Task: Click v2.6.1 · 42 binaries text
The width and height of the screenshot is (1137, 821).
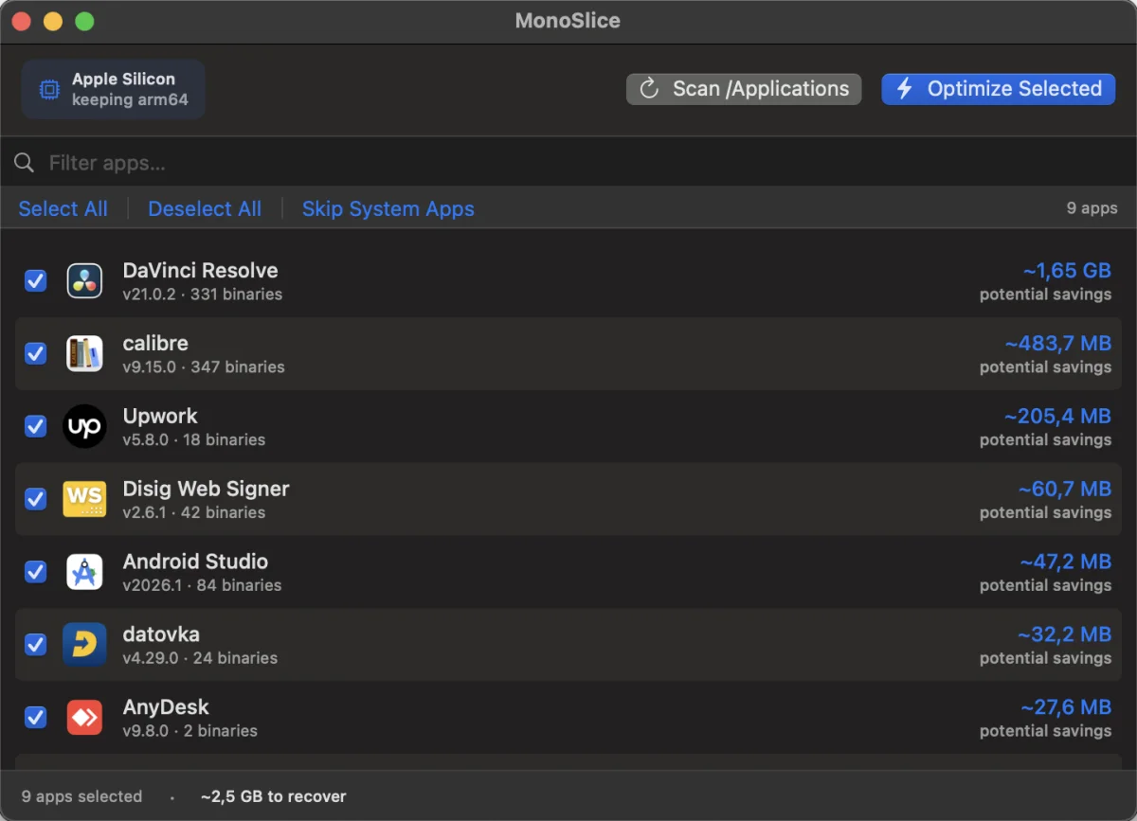Action: coord(194,513)
